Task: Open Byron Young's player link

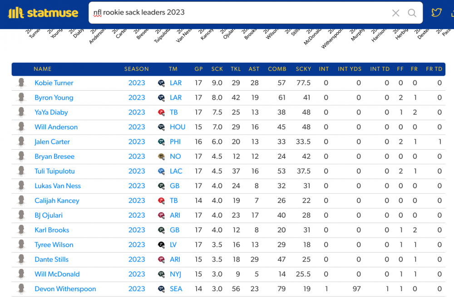Action: (x=54, y=97)
